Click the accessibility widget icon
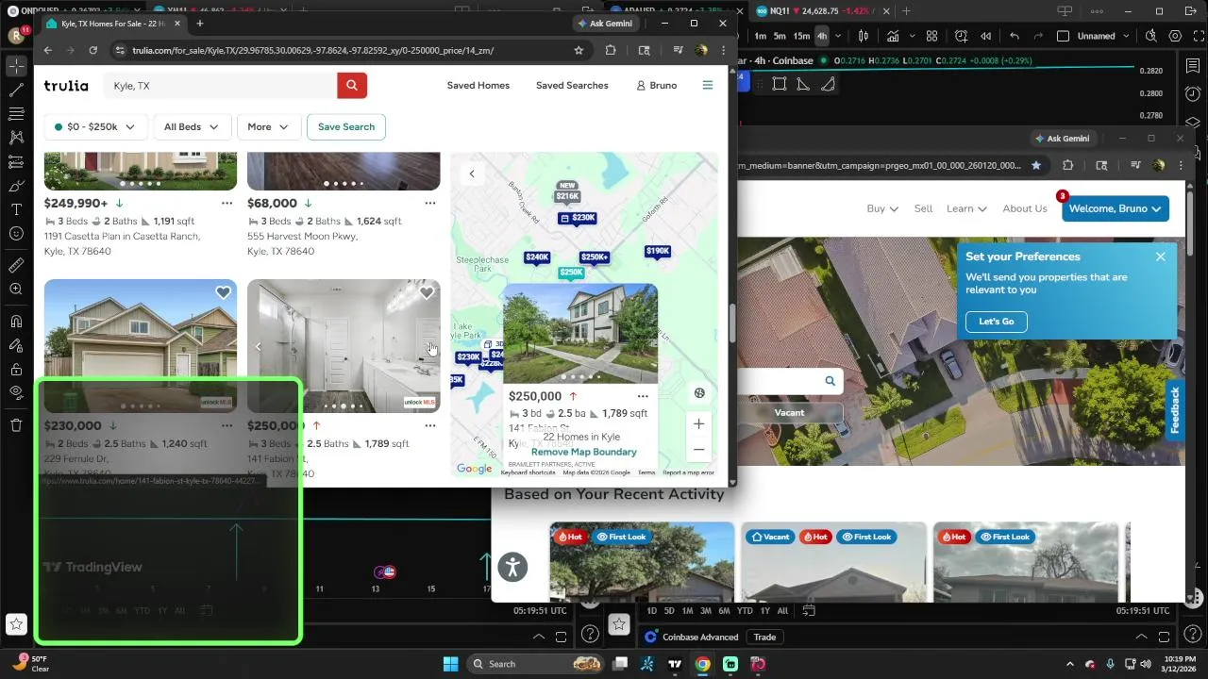 (x=512, y=567)
